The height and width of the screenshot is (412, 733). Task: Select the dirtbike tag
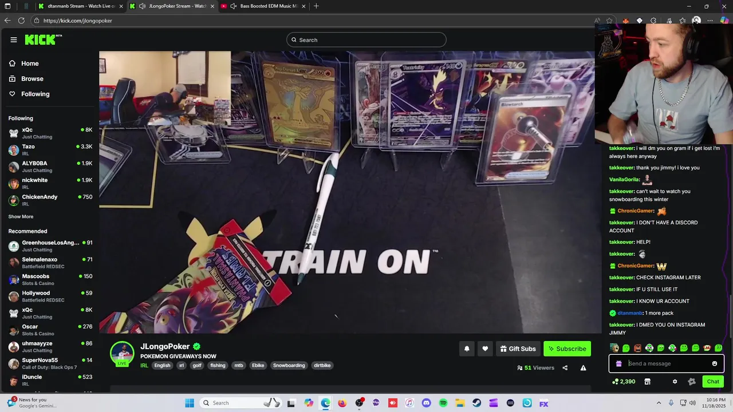322,366
